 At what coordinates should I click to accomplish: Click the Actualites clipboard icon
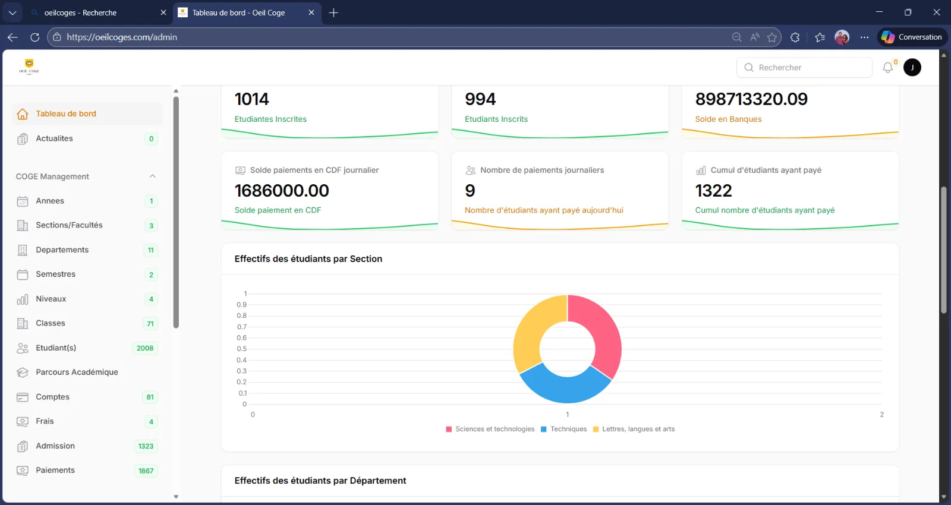tap(23, 139)
